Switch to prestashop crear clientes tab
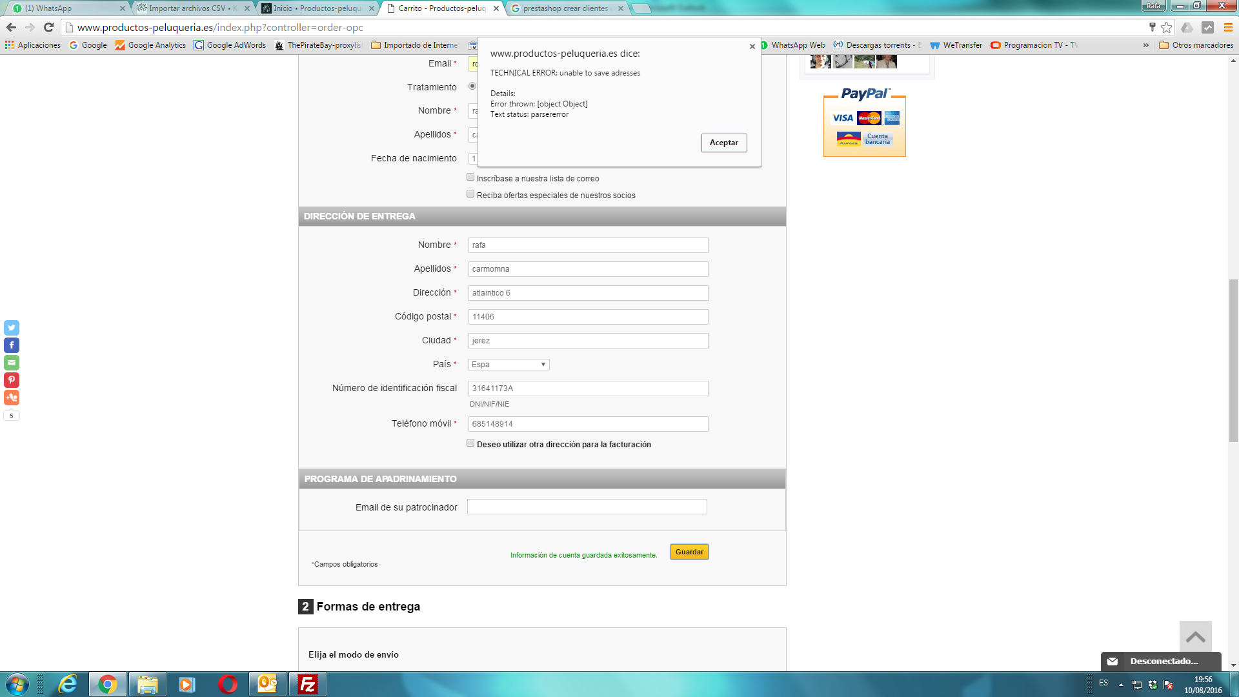This screenshot has width=1239, height=697. (565, 8)
